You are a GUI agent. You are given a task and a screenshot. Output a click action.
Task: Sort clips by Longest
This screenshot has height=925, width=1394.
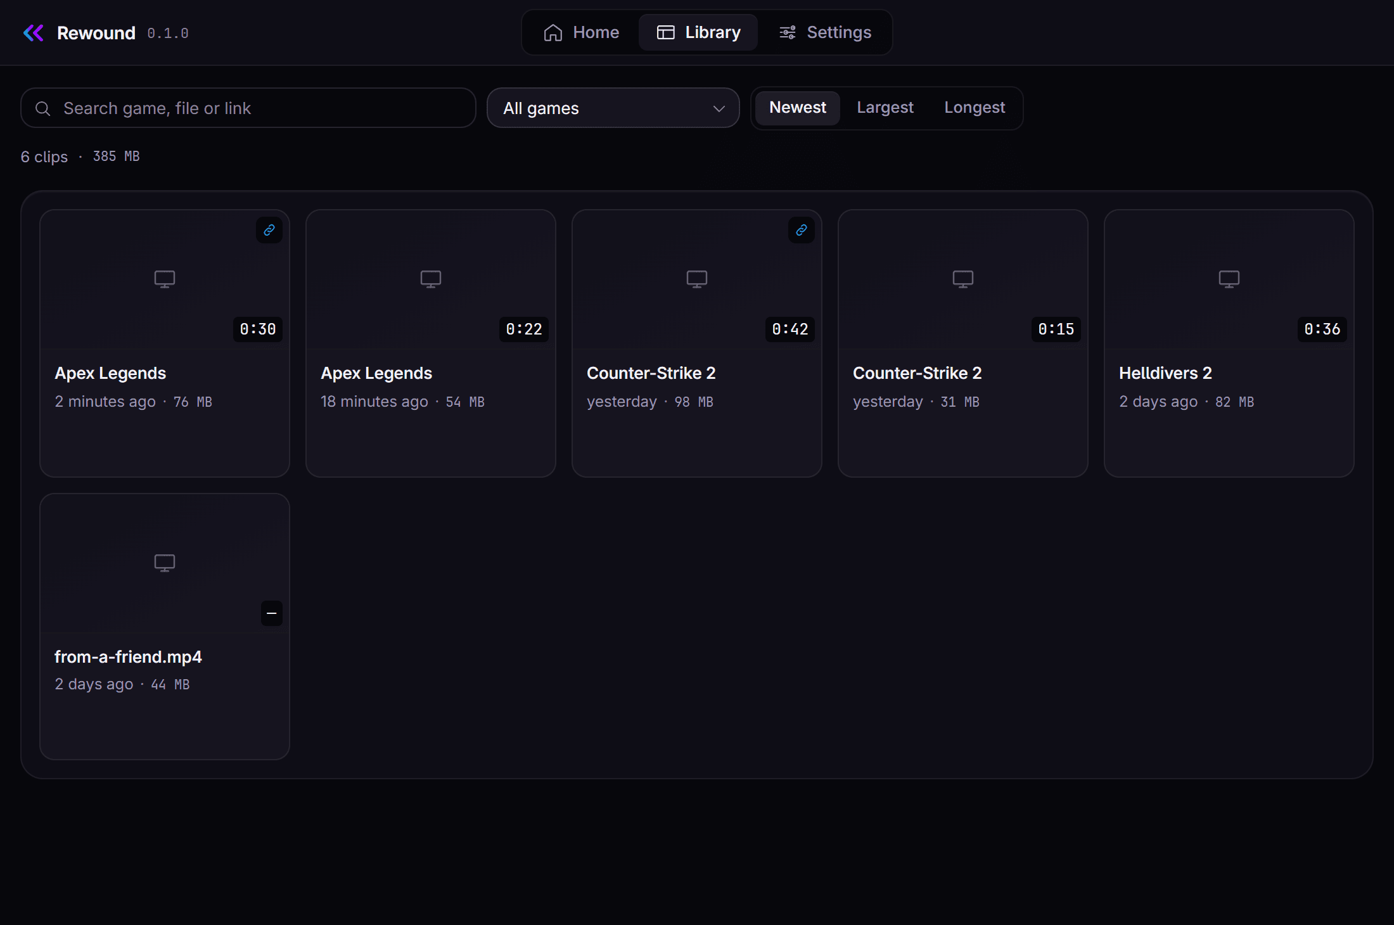[x=975, y=108]
